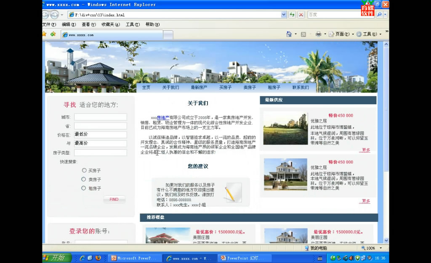
Task: Select the 买房子 radio button
Action: pyautogui.click(x=84, y=170)
